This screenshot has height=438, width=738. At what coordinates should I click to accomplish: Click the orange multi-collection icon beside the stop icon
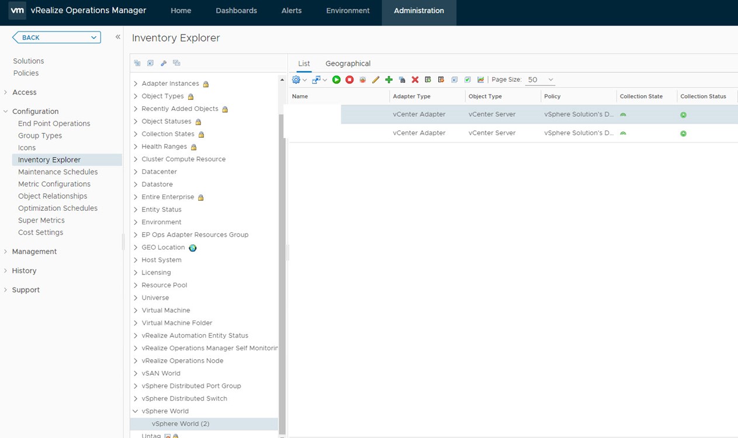(363, 80)
